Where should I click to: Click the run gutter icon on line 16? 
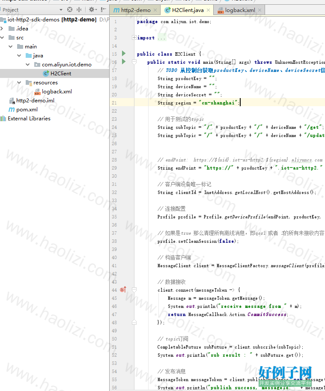tap(124, 61)
